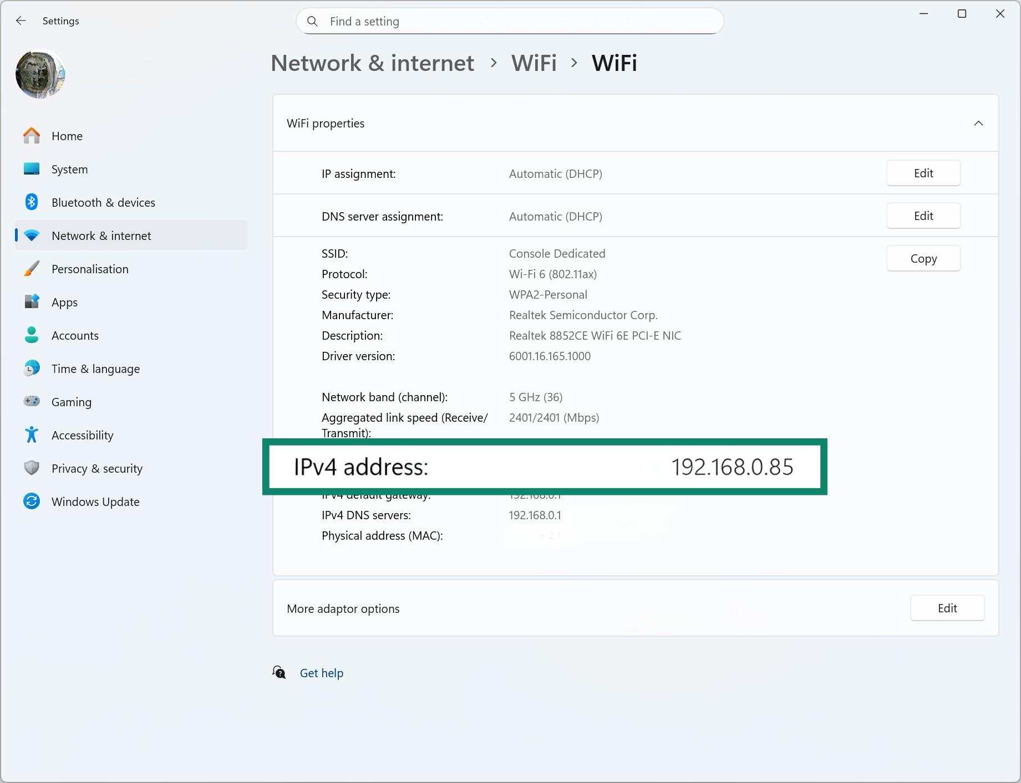Image resolution: width=1021 pixels, height=783 pixels.
Task: Click the Gaming controller icon
Action: pyautogui.click(x=32, y=401)
